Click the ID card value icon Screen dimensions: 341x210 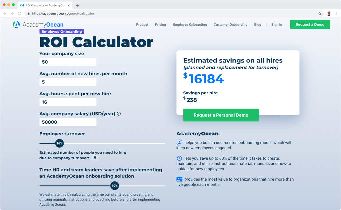click(x=179, y=179)
